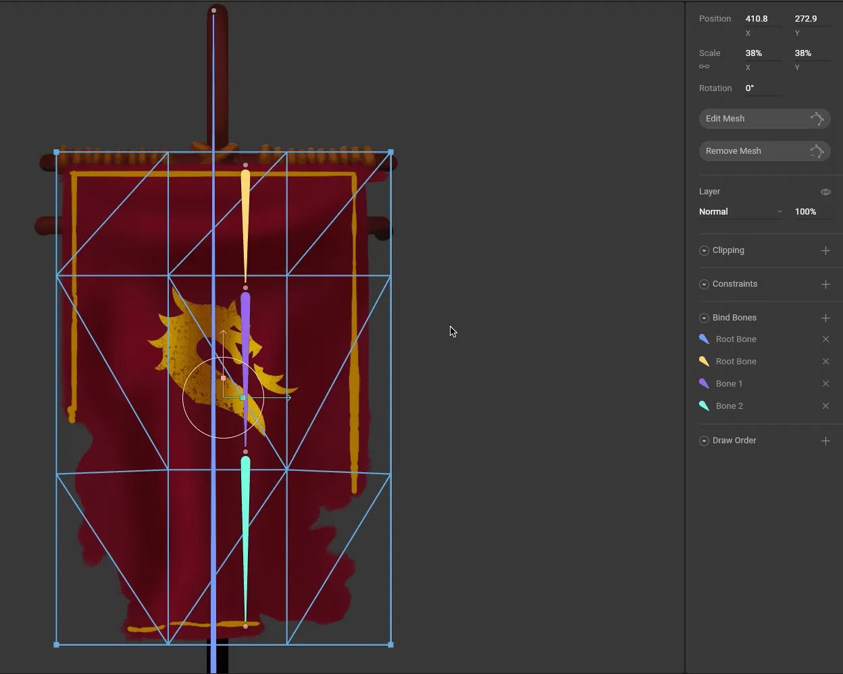Select Bone 1 in bind list
The image size is (843, 674).
pyautogui.click(x=729, y=384)
